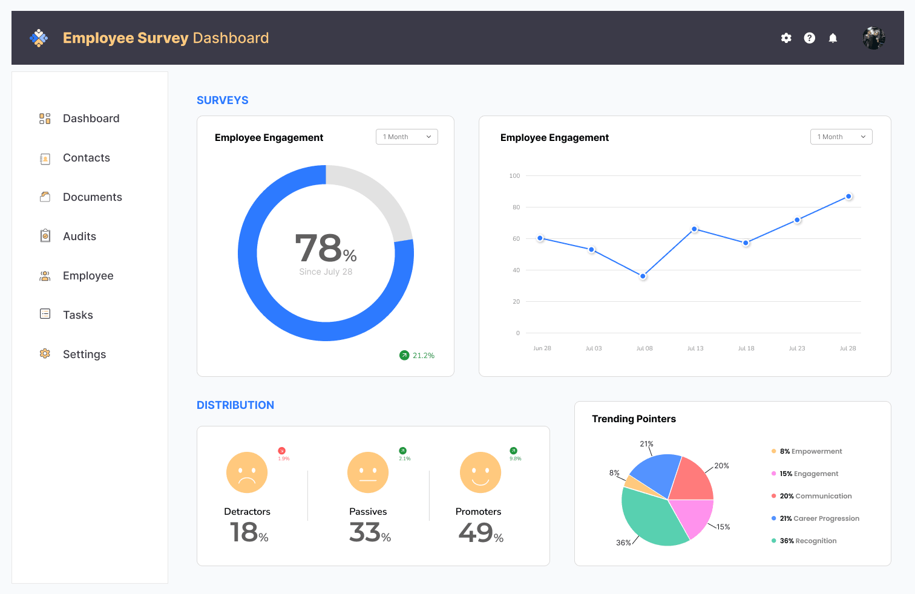Image resolution: width=915 pixels, height=594 pixels.
Task: Click the Employee people icon in sidebar
Action: (44, 275)
